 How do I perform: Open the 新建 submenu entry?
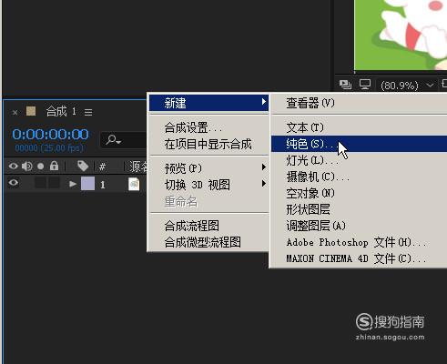pyautogui.click(x=208, y=103)
